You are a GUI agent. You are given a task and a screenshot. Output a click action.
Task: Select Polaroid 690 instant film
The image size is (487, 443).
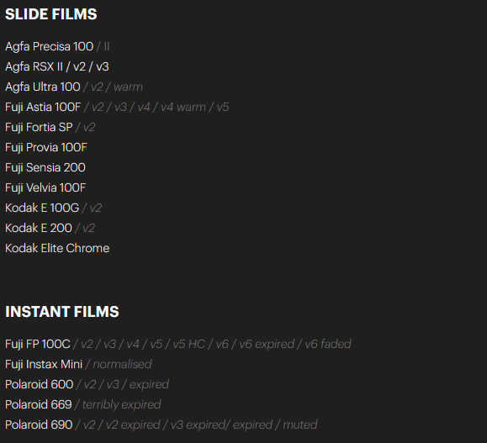[39, 425]
